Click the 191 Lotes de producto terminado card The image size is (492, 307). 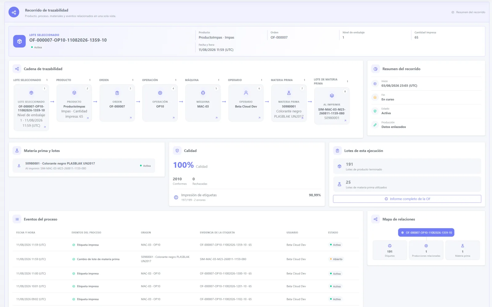pos(407,166)
